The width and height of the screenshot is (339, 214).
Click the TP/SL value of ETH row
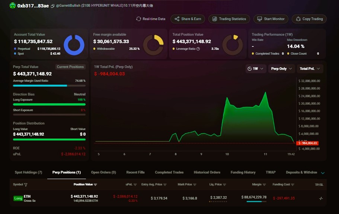click(321, 198)
